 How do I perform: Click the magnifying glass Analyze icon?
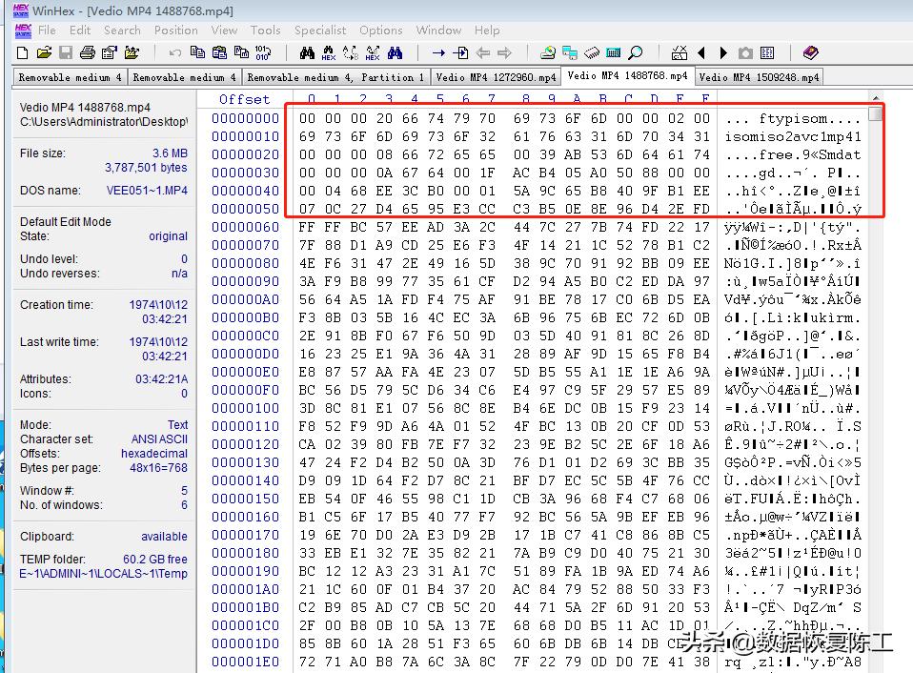636,53
